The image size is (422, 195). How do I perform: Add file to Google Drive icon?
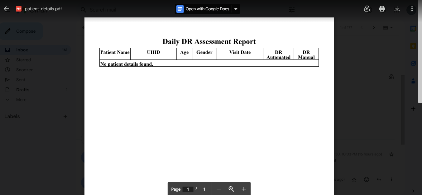tap(367, 9)
